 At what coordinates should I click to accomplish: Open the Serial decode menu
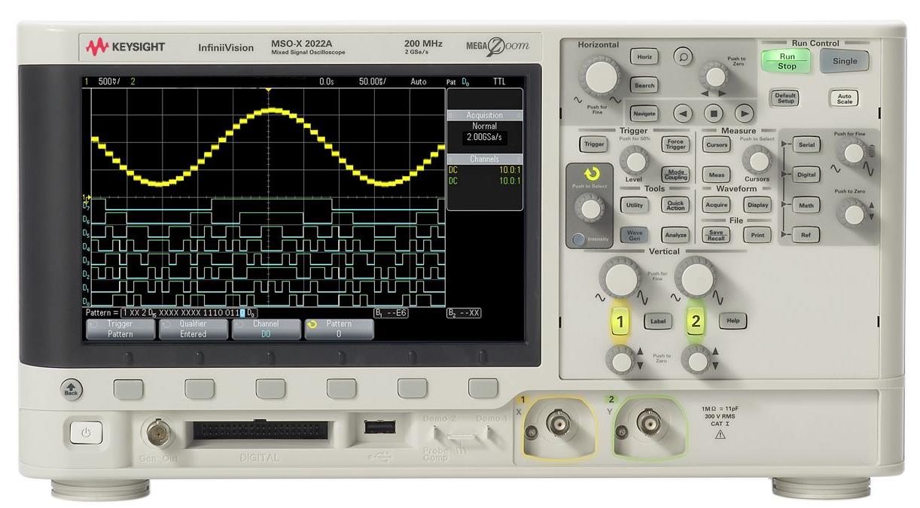pyautogui.click(x=806, y=144)
